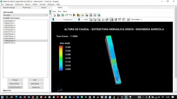Click the redo curved arrow icon

click(71, 15)
